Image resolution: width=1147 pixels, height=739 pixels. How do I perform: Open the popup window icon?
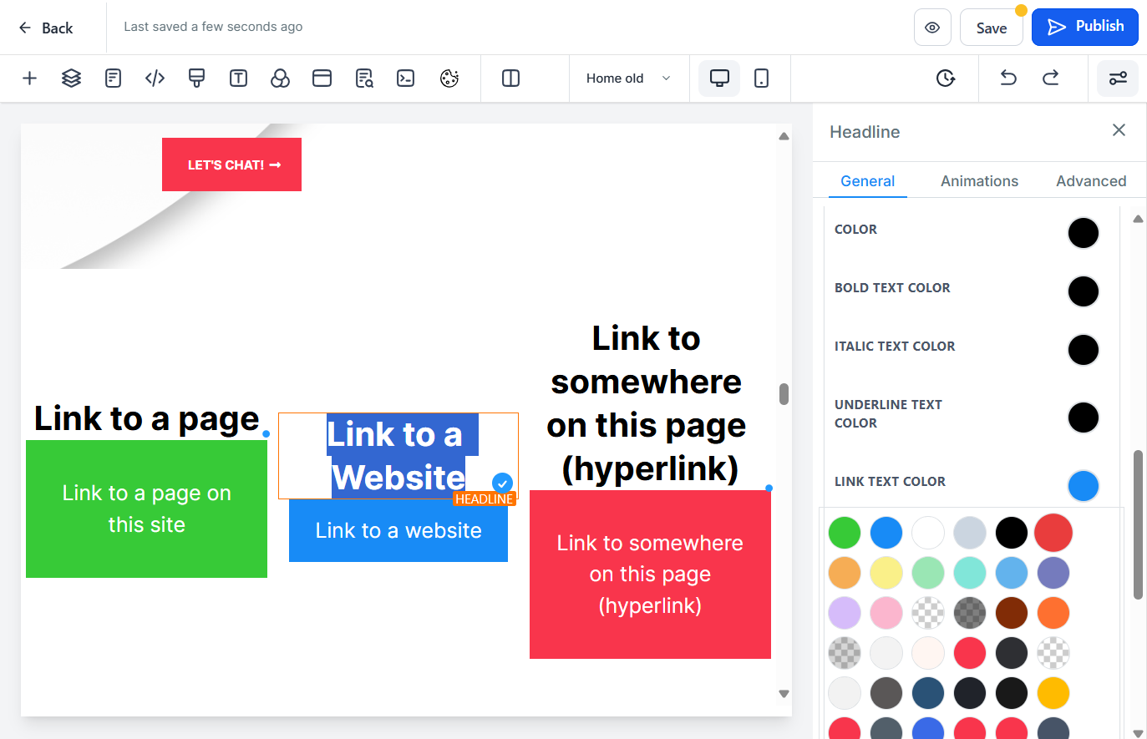pyautogui.click(x=322, y=78)
